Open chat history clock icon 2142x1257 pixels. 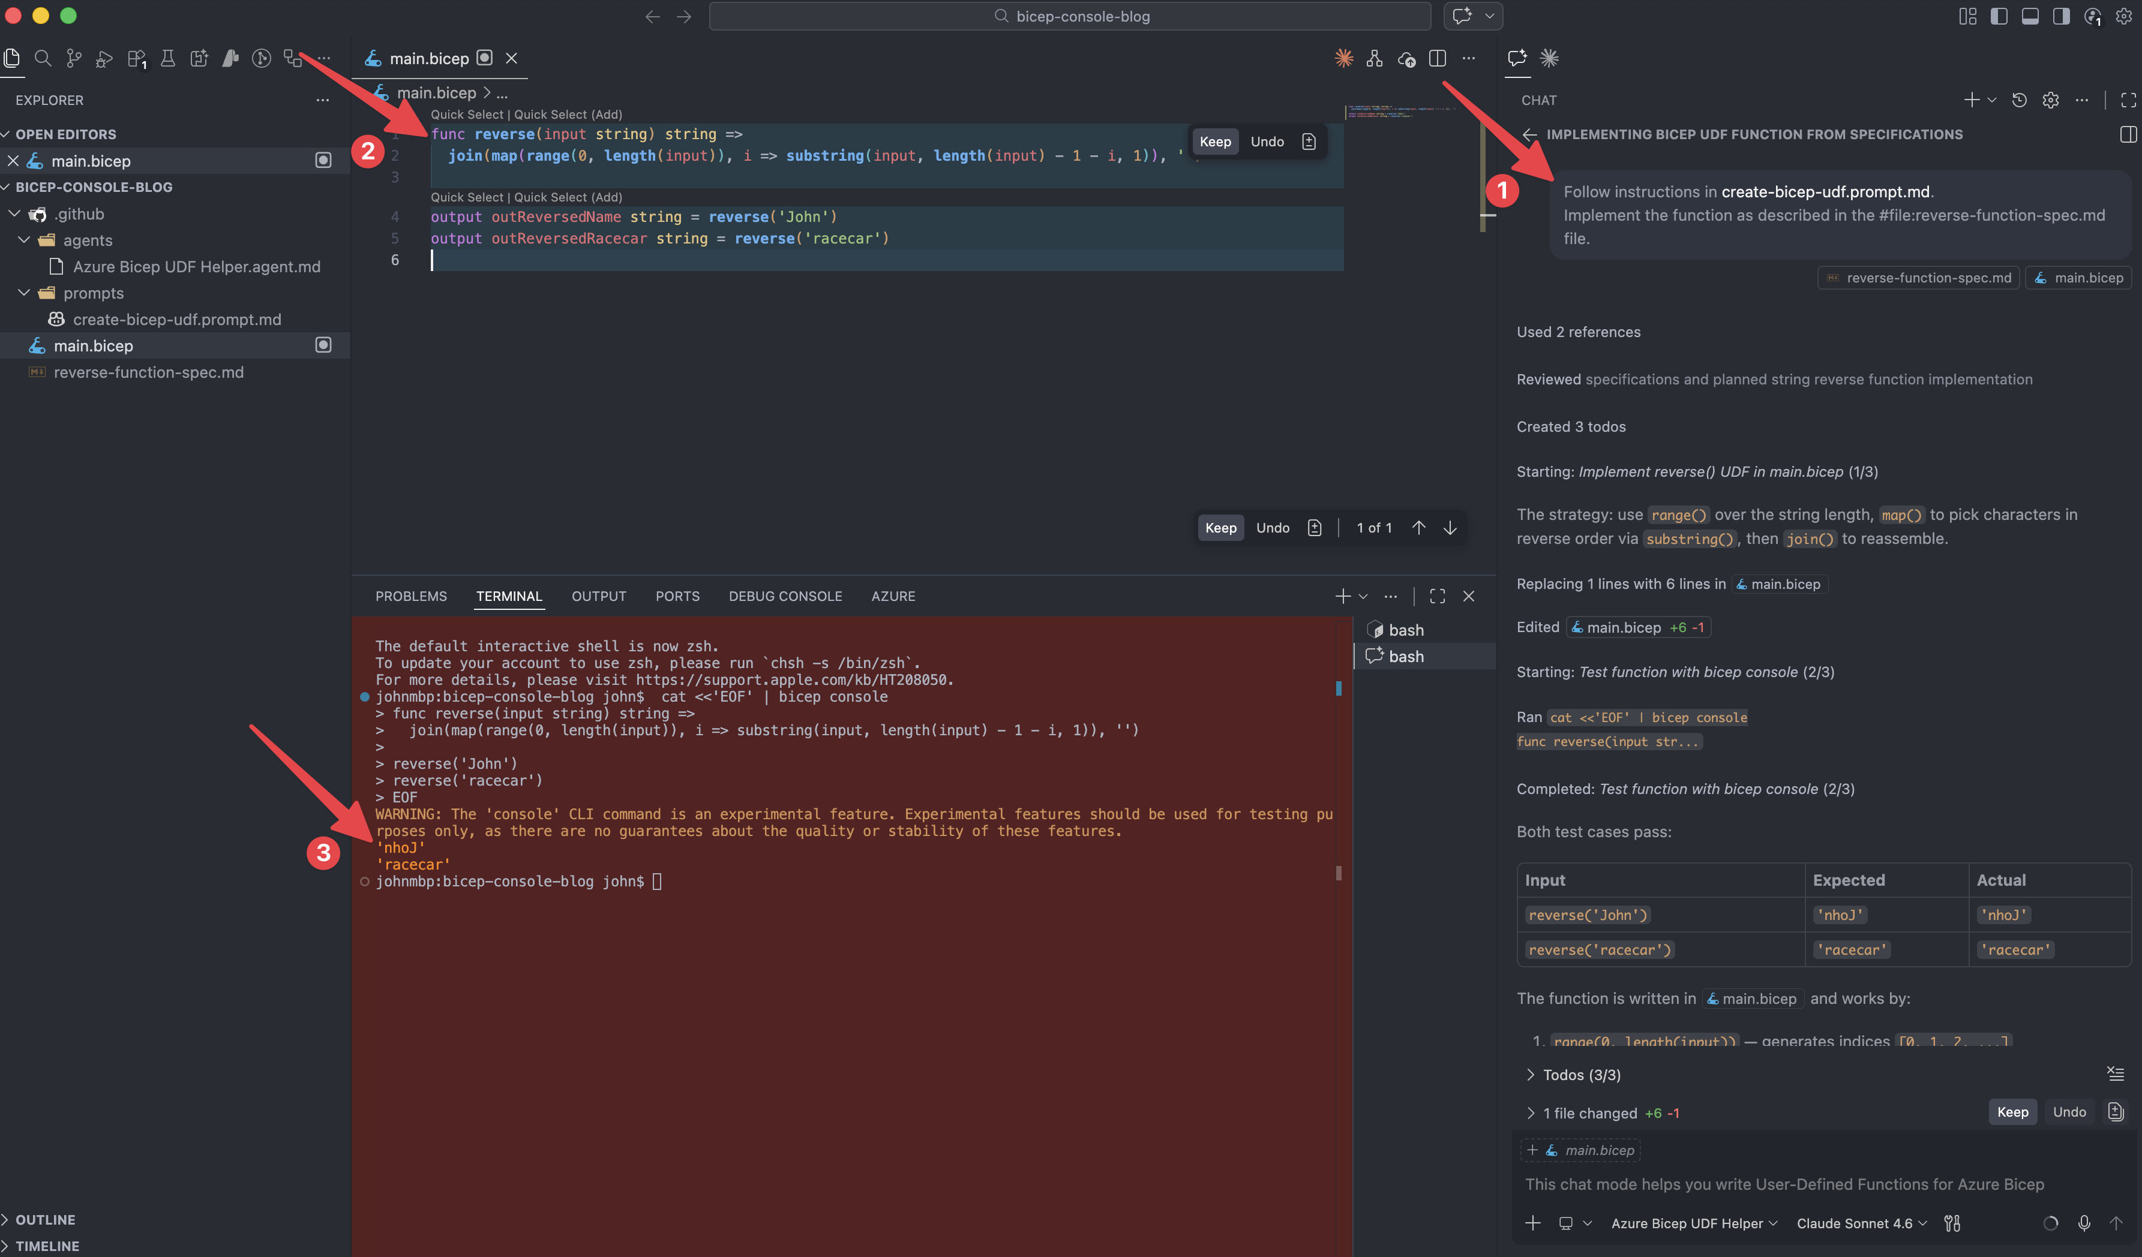point(2020,100)
